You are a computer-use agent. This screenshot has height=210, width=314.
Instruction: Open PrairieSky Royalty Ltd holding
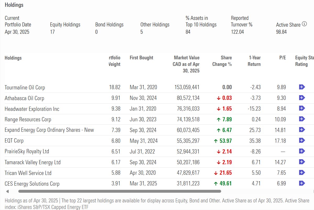click(27, 151)
